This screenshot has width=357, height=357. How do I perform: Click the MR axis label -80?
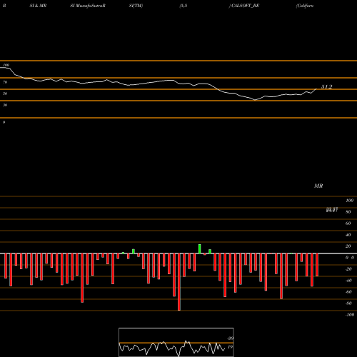coord(348,303)
